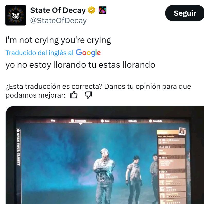Click the Cardio skill icon in Skills list

(x=162, y=176)
